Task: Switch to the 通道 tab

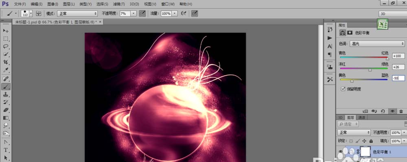Action: point(361,117)
